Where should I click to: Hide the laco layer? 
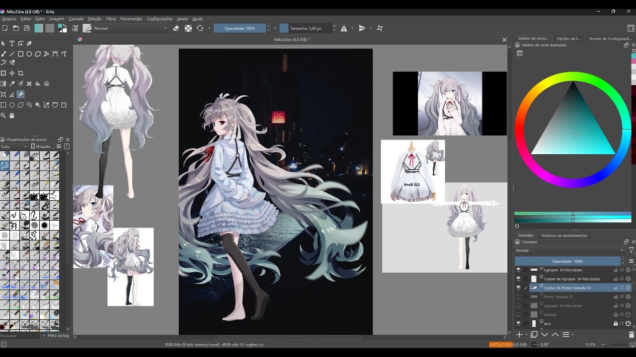coord(518,323)
